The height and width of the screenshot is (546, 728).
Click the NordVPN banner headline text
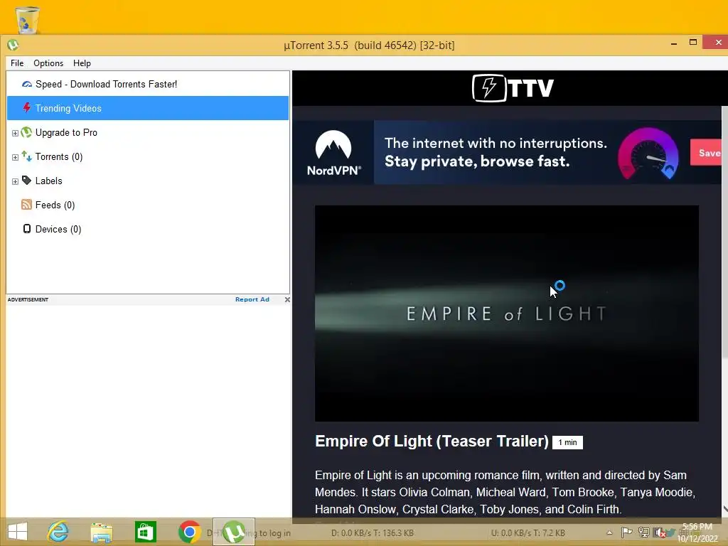496,152
